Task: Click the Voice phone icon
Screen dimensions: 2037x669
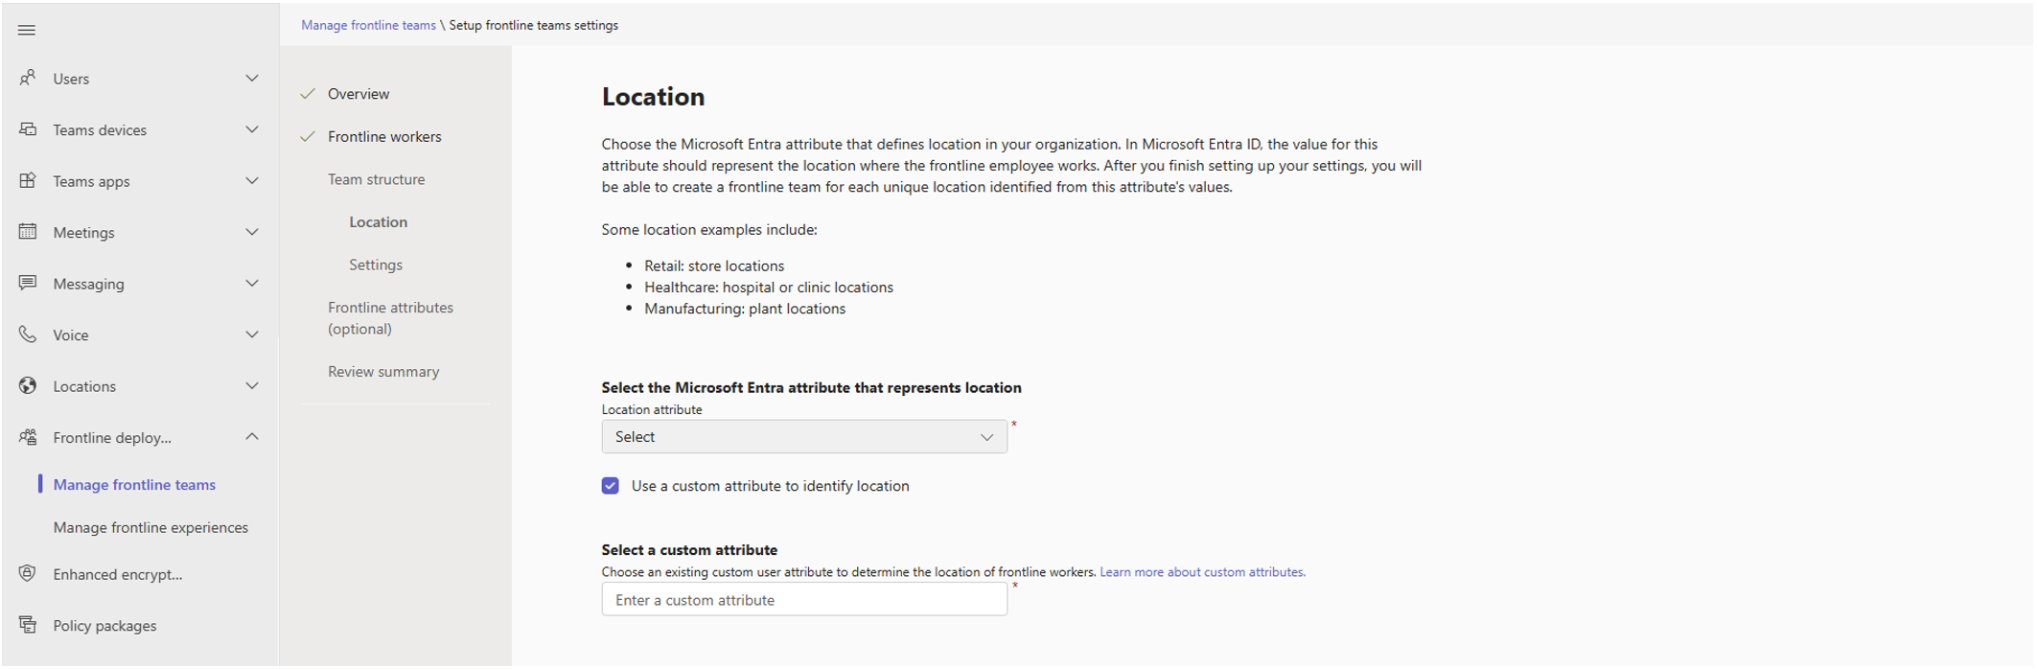Action: pyautogui.click(x=28, y=334)
